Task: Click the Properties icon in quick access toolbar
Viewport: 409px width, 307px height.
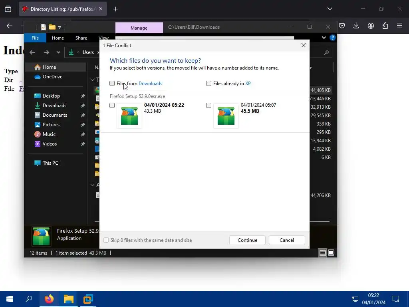Action: click(43, 27)
